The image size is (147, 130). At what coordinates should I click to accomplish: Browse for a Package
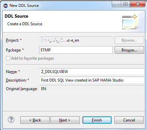[129, 50]
